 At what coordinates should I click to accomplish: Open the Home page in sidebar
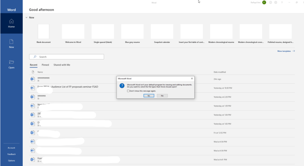(x=12, y=23)
